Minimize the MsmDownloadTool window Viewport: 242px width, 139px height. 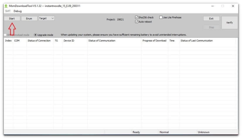[x=212, y=6]
